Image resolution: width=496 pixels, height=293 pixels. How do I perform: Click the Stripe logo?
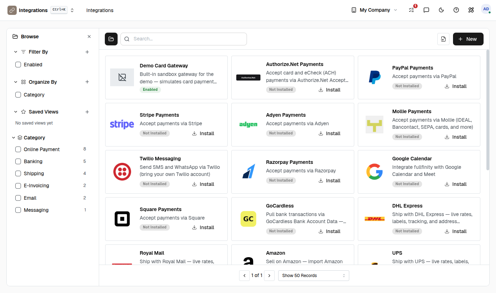point(122,125)
